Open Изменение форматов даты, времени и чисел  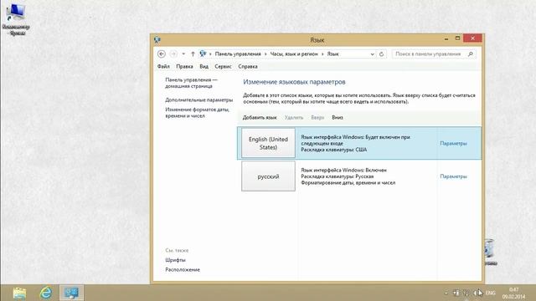[x=198, y=113]
